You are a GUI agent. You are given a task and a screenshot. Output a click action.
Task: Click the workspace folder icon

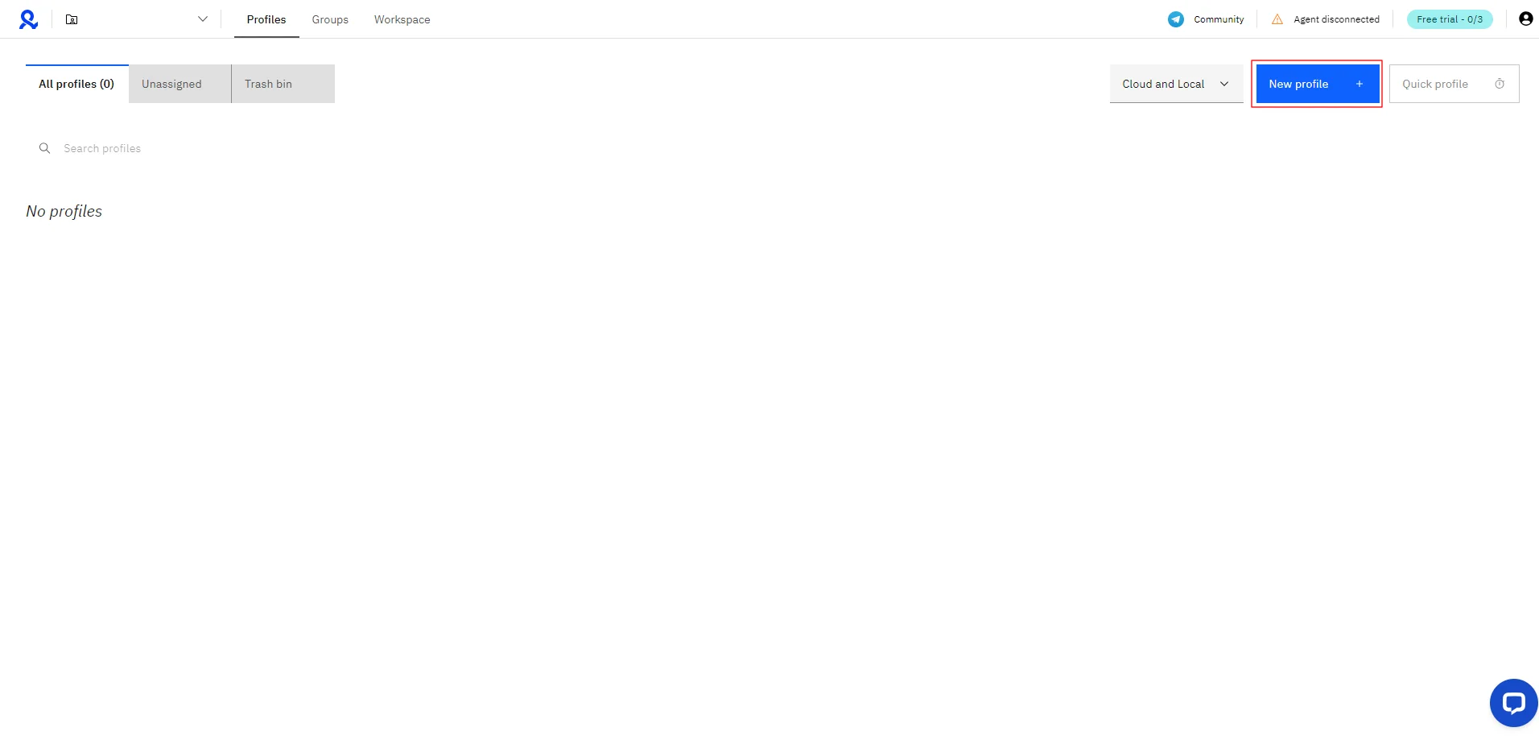pyautogui.click(x=72, y=19)
